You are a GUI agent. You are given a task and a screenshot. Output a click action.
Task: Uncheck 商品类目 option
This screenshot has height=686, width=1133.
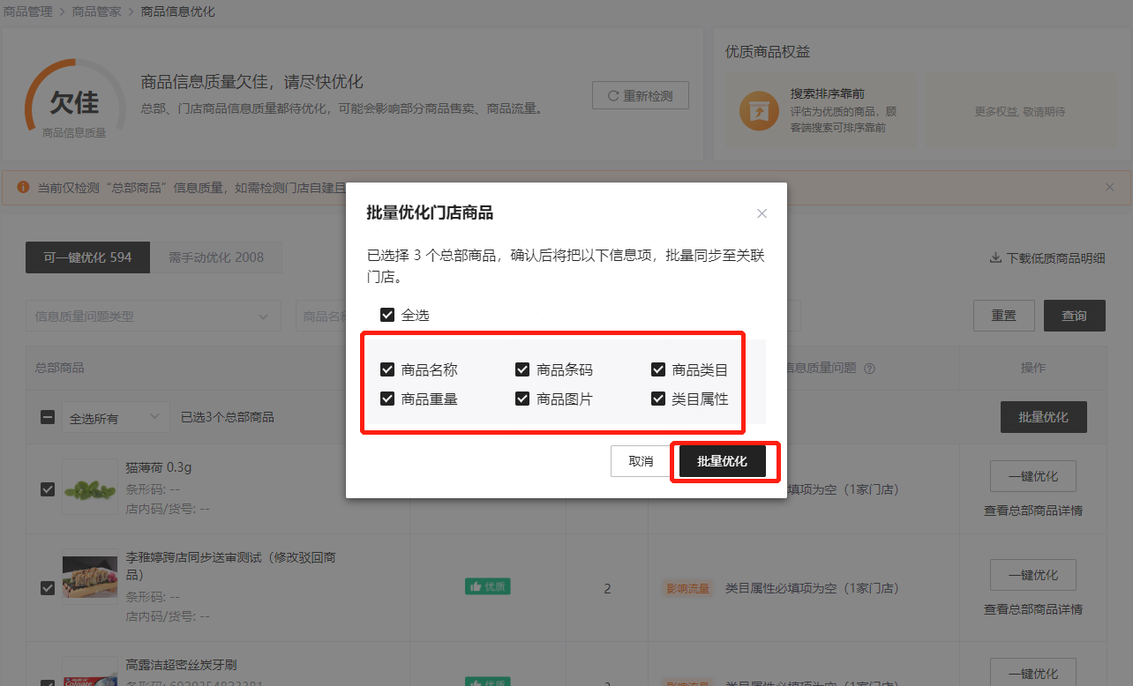coord(657,369)
